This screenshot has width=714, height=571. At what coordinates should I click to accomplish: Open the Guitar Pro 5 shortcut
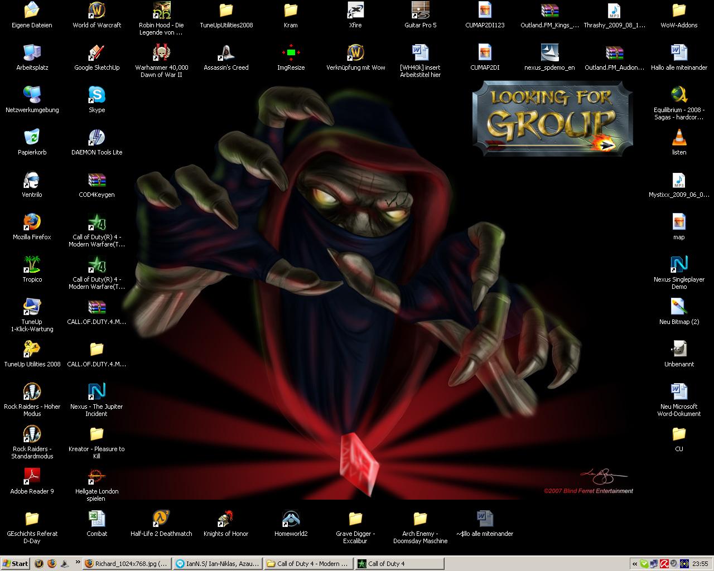(420, 11)
